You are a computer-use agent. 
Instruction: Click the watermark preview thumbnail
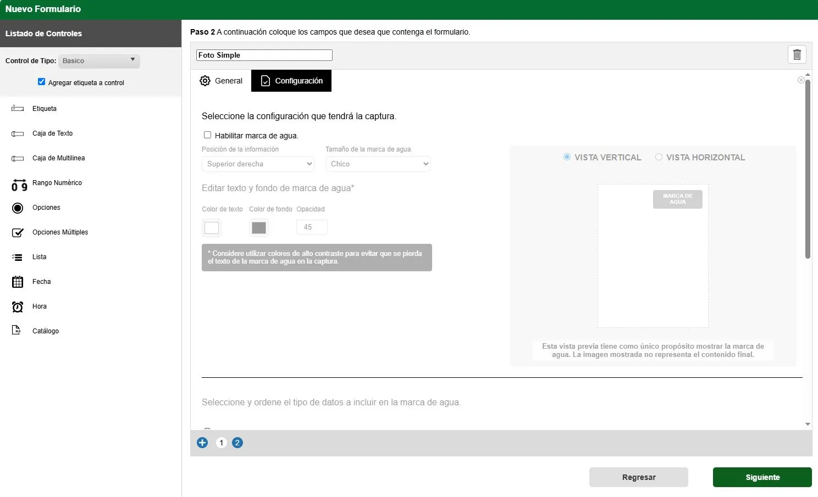653,256
